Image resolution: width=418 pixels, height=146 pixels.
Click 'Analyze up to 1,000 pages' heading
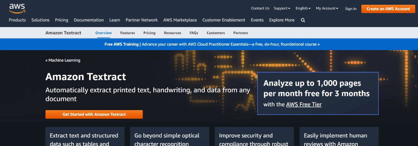point(317,88)
